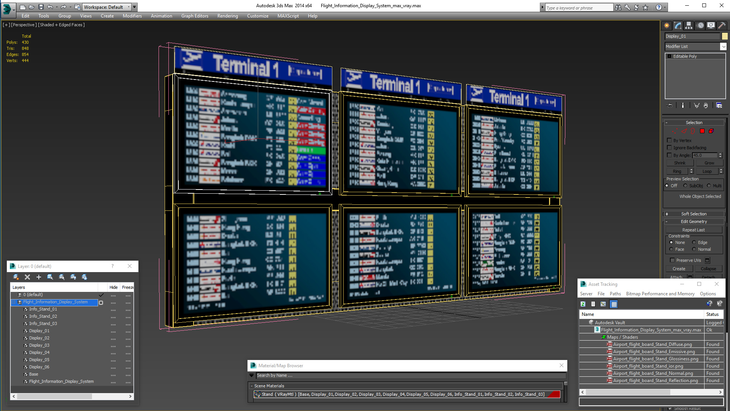Click Configure Modifier Sets icon
Viewport: 730px width, 411px height.
click(719, 105)
